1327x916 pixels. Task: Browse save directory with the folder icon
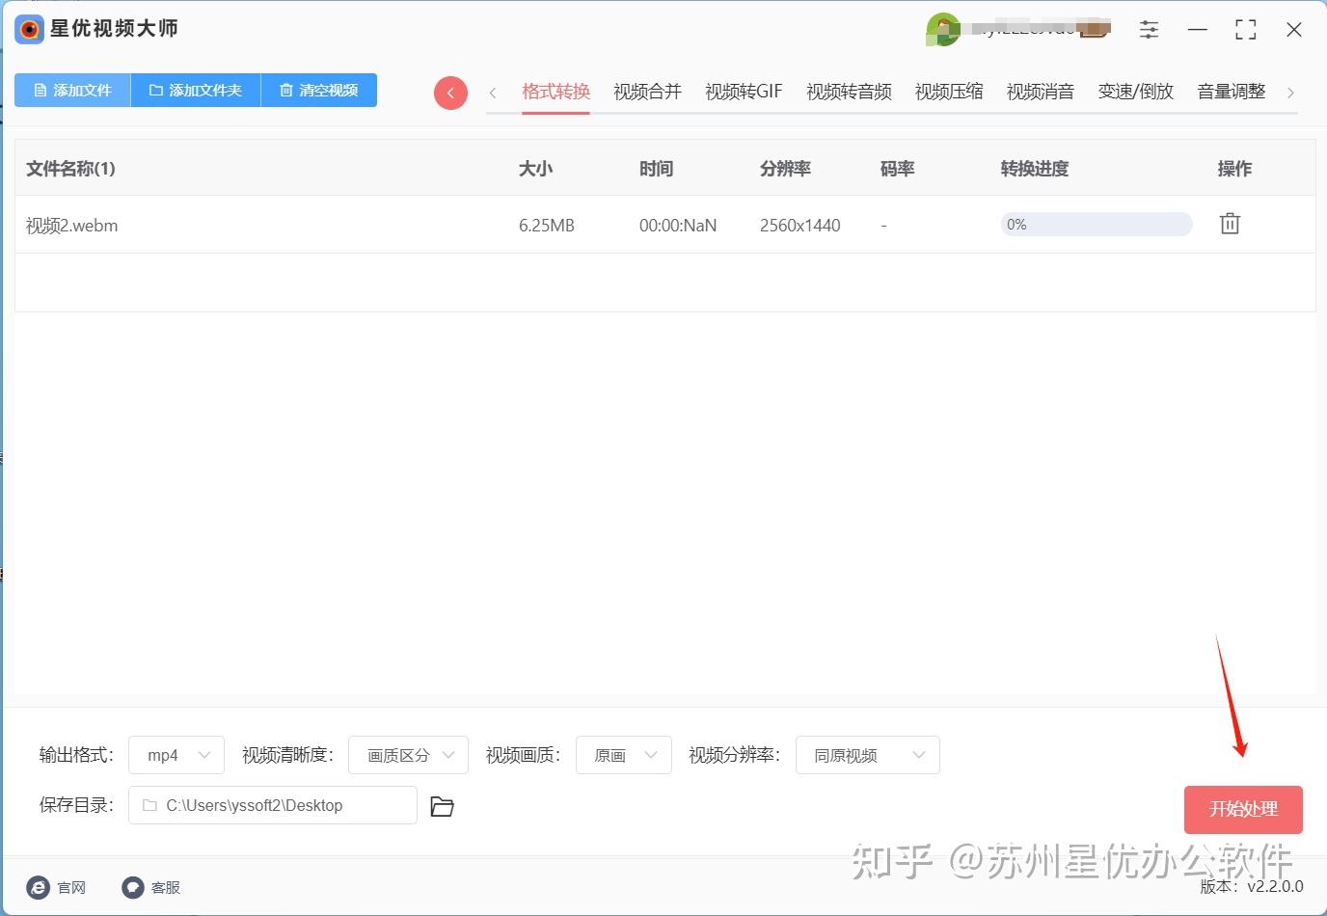pos(442,806)
